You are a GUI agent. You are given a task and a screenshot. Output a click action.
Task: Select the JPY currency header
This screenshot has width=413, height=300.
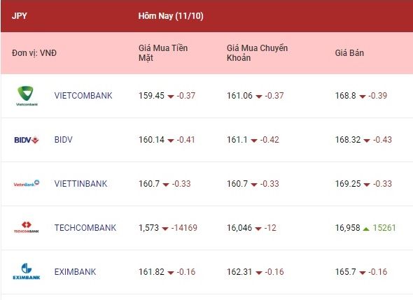pos(19,16)
